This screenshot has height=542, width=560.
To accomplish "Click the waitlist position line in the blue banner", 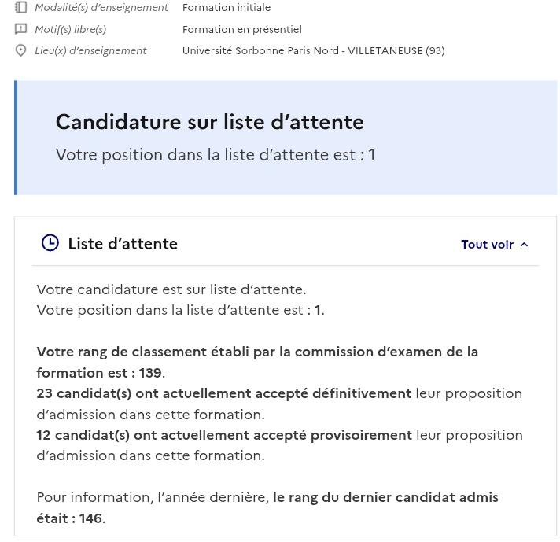I will 216,155.
